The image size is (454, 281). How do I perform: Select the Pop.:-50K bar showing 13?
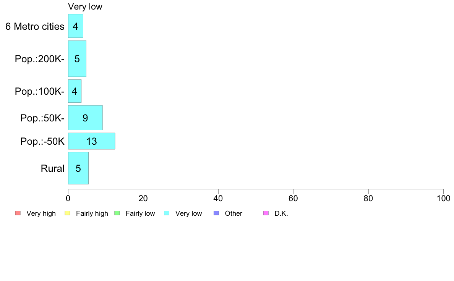pyautogui.click(x=91, y=141)
